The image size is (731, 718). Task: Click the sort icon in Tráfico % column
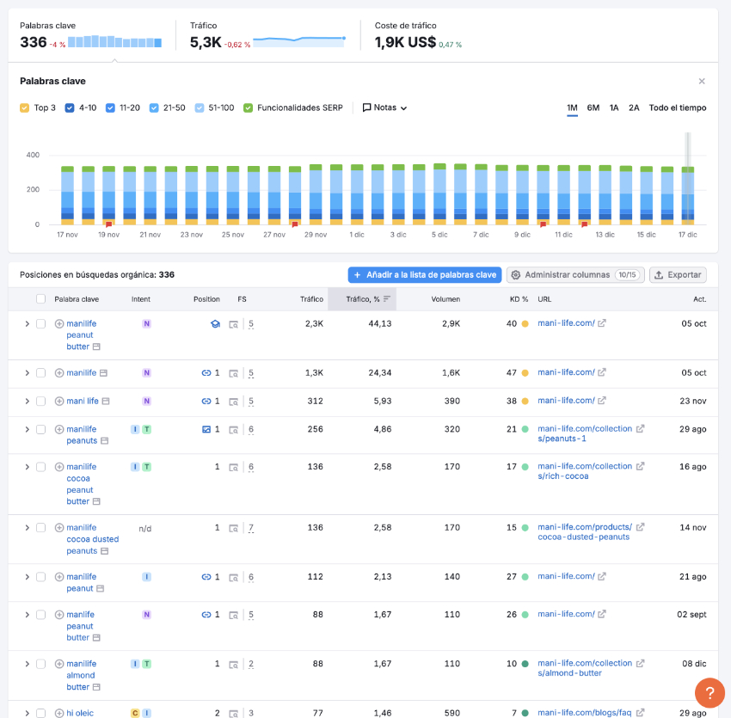point(387,299)
